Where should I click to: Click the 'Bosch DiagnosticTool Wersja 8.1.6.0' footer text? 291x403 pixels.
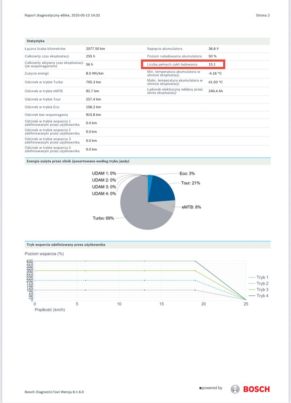(x=54, y=392)
